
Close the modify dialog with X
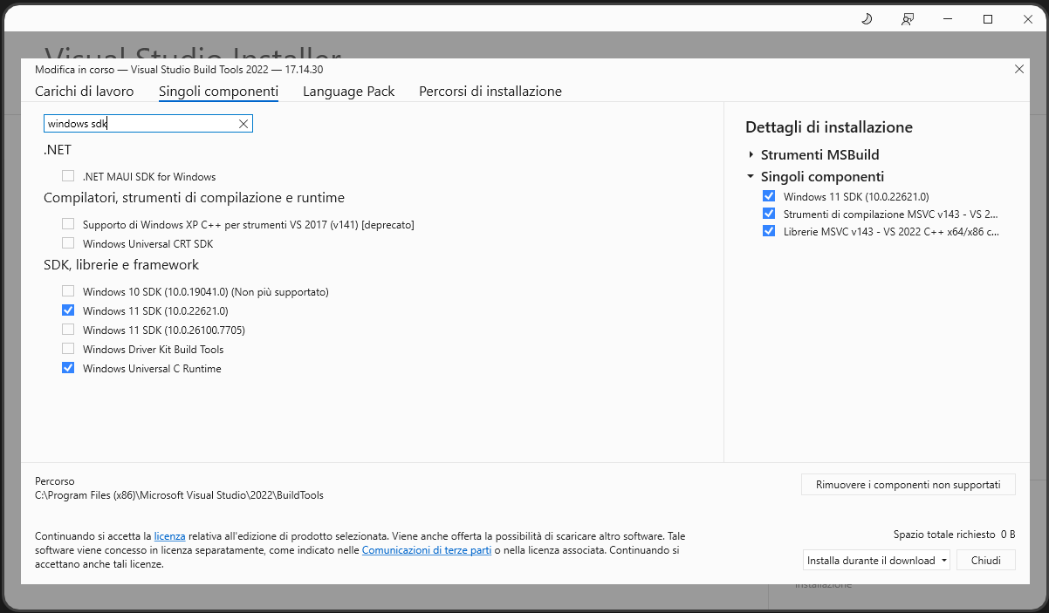pos(1018,69)
